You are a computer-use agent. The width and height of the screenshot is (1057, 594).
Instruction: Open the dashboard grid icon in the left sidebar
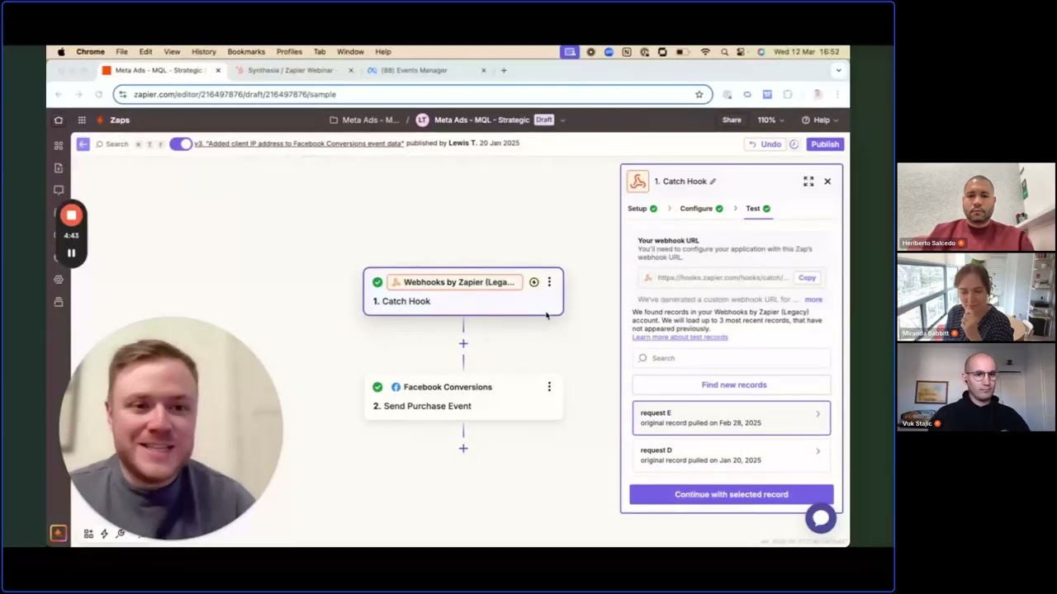(x=59, y=145)
